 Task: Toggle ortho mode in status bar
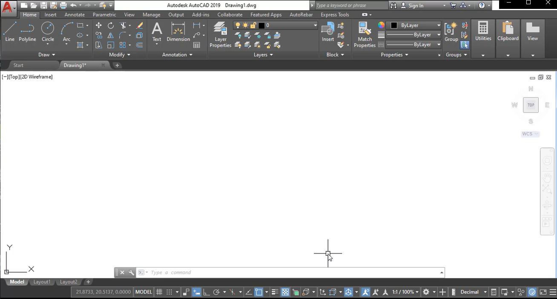pos(206,292)
